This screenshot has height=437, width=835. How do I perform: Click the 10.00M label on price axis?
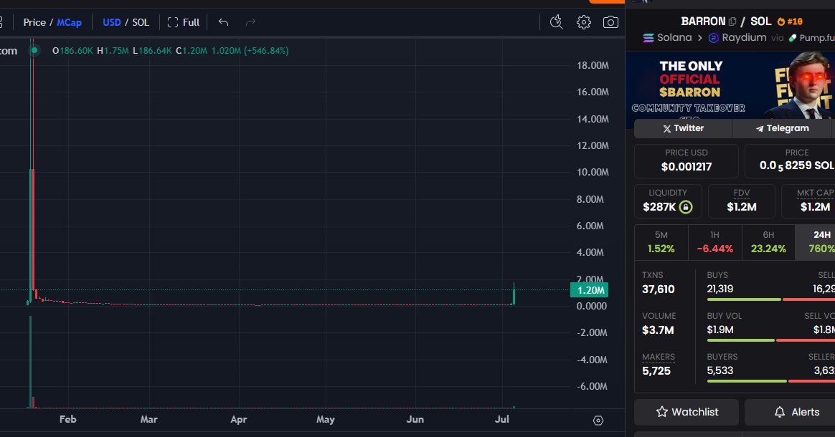[593, 172]
